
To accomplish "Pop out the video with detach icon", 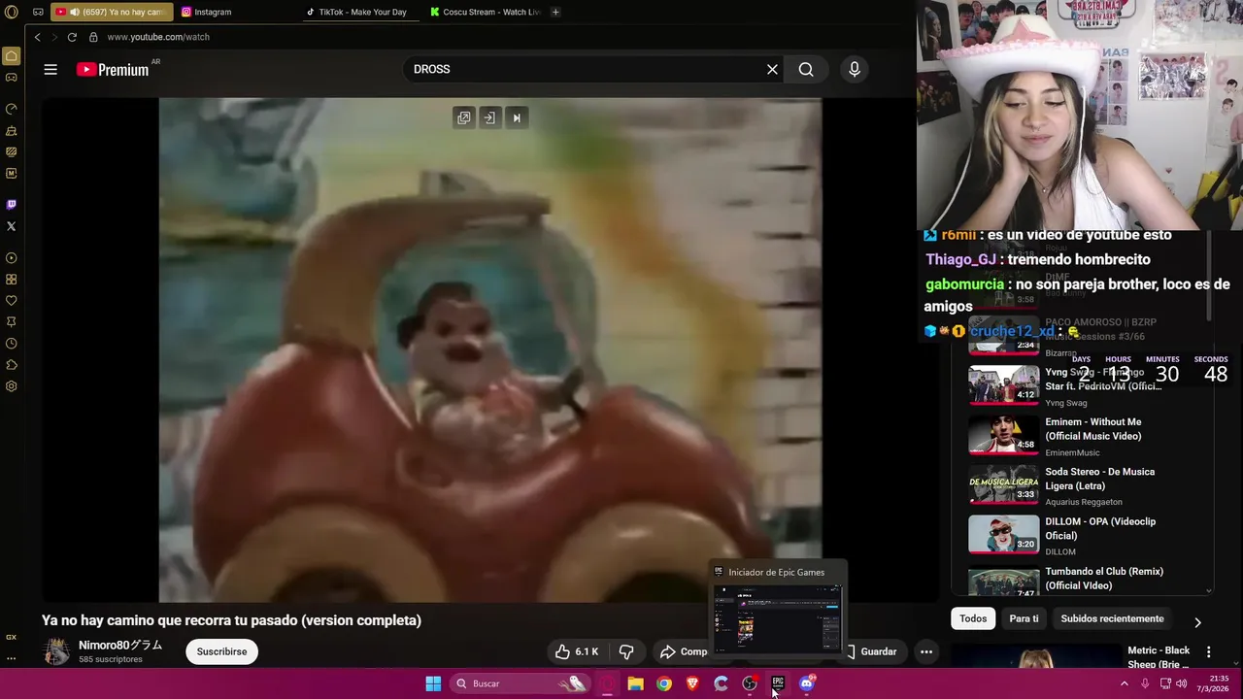I will (x=464, y=117).
